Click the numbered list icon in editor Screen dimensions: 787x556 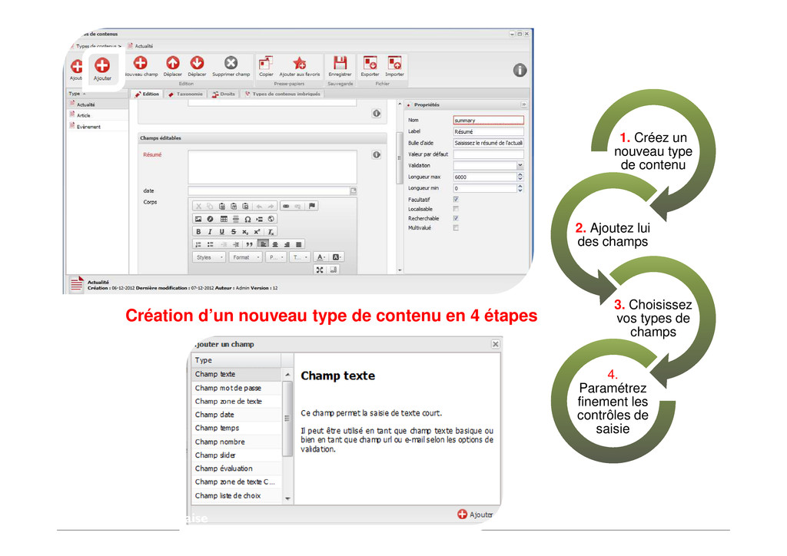pos(198,244)
